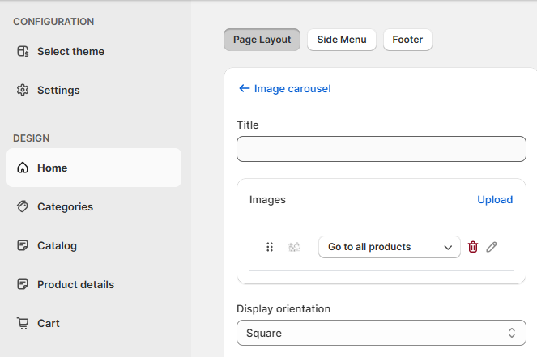Click the Upload link for Images
Image resolution: width=537 pixels, height=357 pixels.
495,200
